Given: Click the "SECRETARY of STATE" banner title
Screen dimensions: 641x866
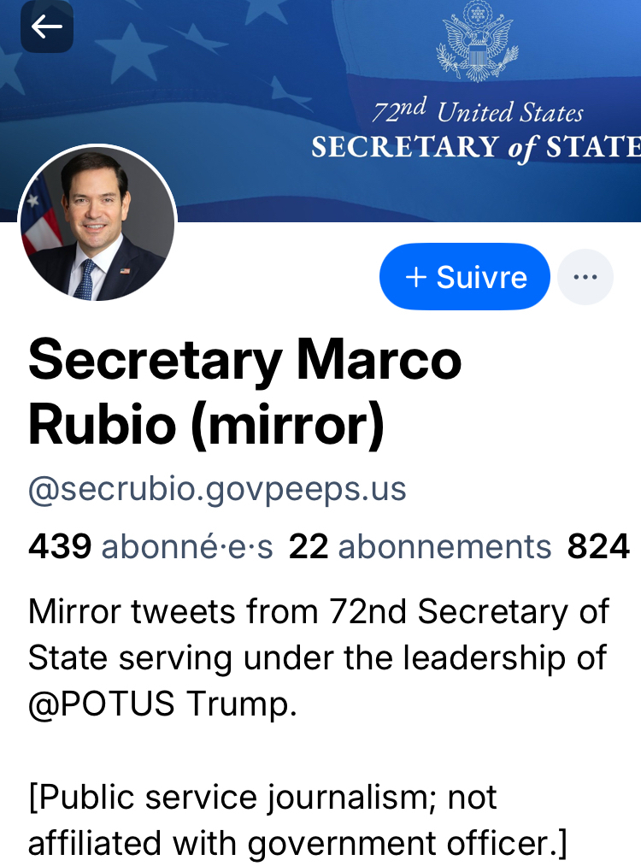Looking at the screenshot, I should tap(475, 148).
